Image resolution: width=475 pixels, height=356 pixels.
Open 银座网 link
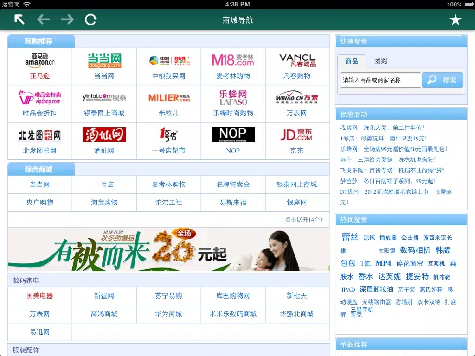pyautogui.click(x=297, y=203)
